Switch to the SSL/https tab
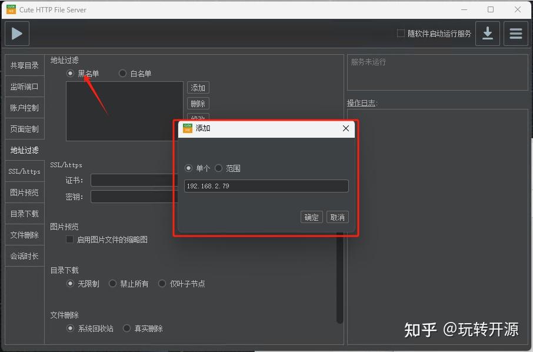The height and width of the screenshot is (352, 533). coord(24,171)
